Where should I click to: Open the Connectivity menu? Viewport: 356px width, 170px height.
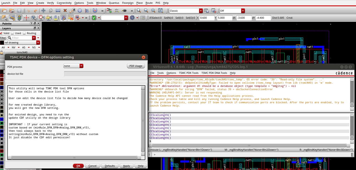[64, 3]
